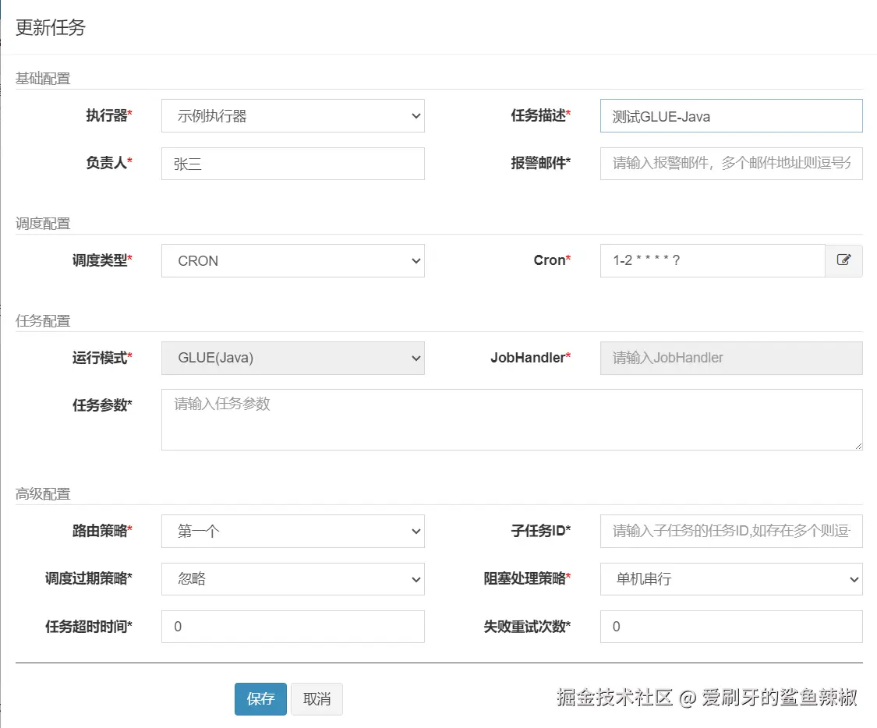Click the JobHandler field label
The height and width of the screenshot is (728, 877).
[531, 357]
